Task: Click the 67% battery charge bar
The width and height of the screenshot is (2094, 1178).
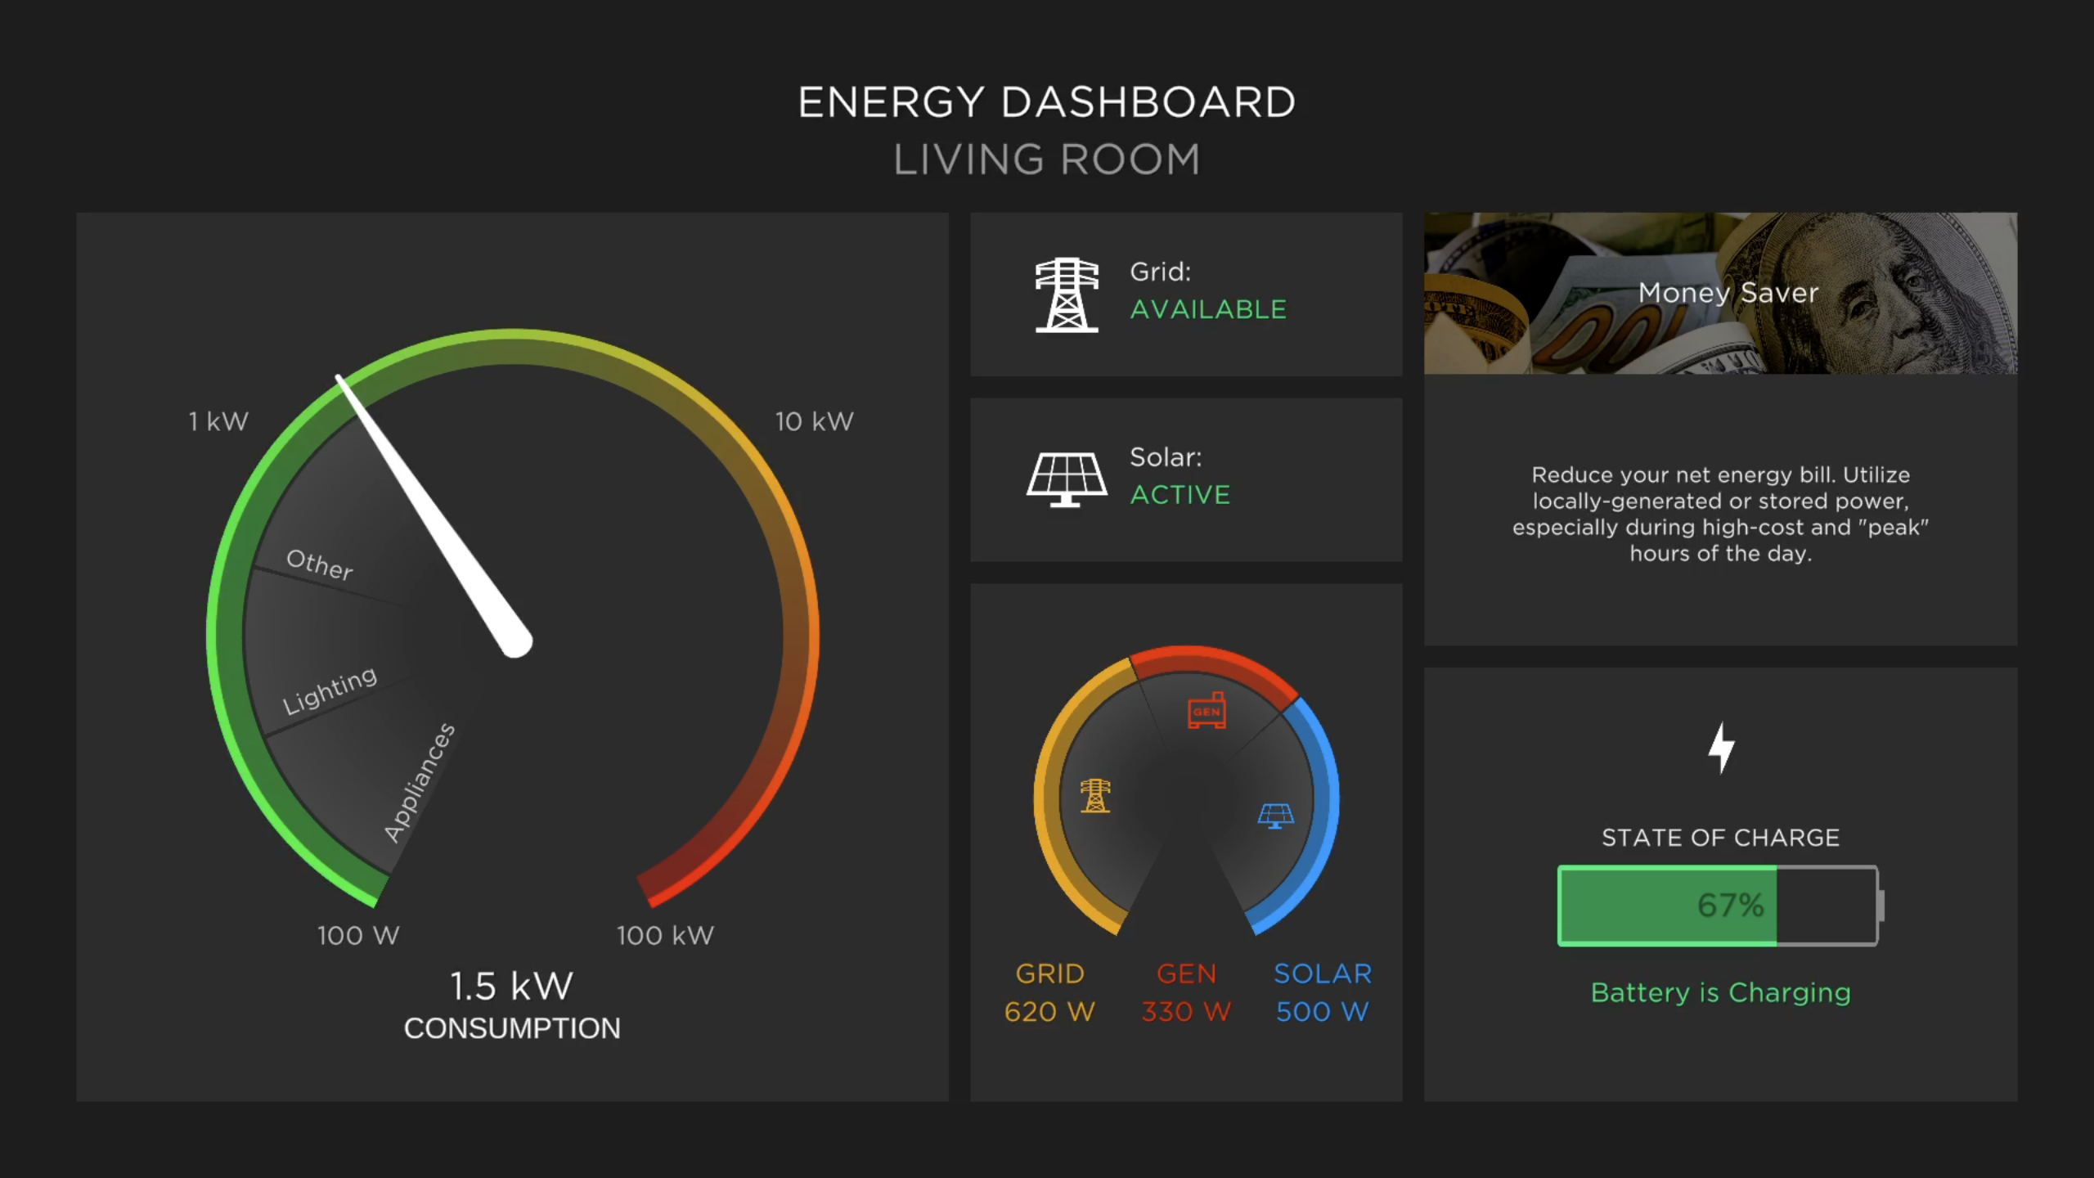Action: pos(1718,905)
